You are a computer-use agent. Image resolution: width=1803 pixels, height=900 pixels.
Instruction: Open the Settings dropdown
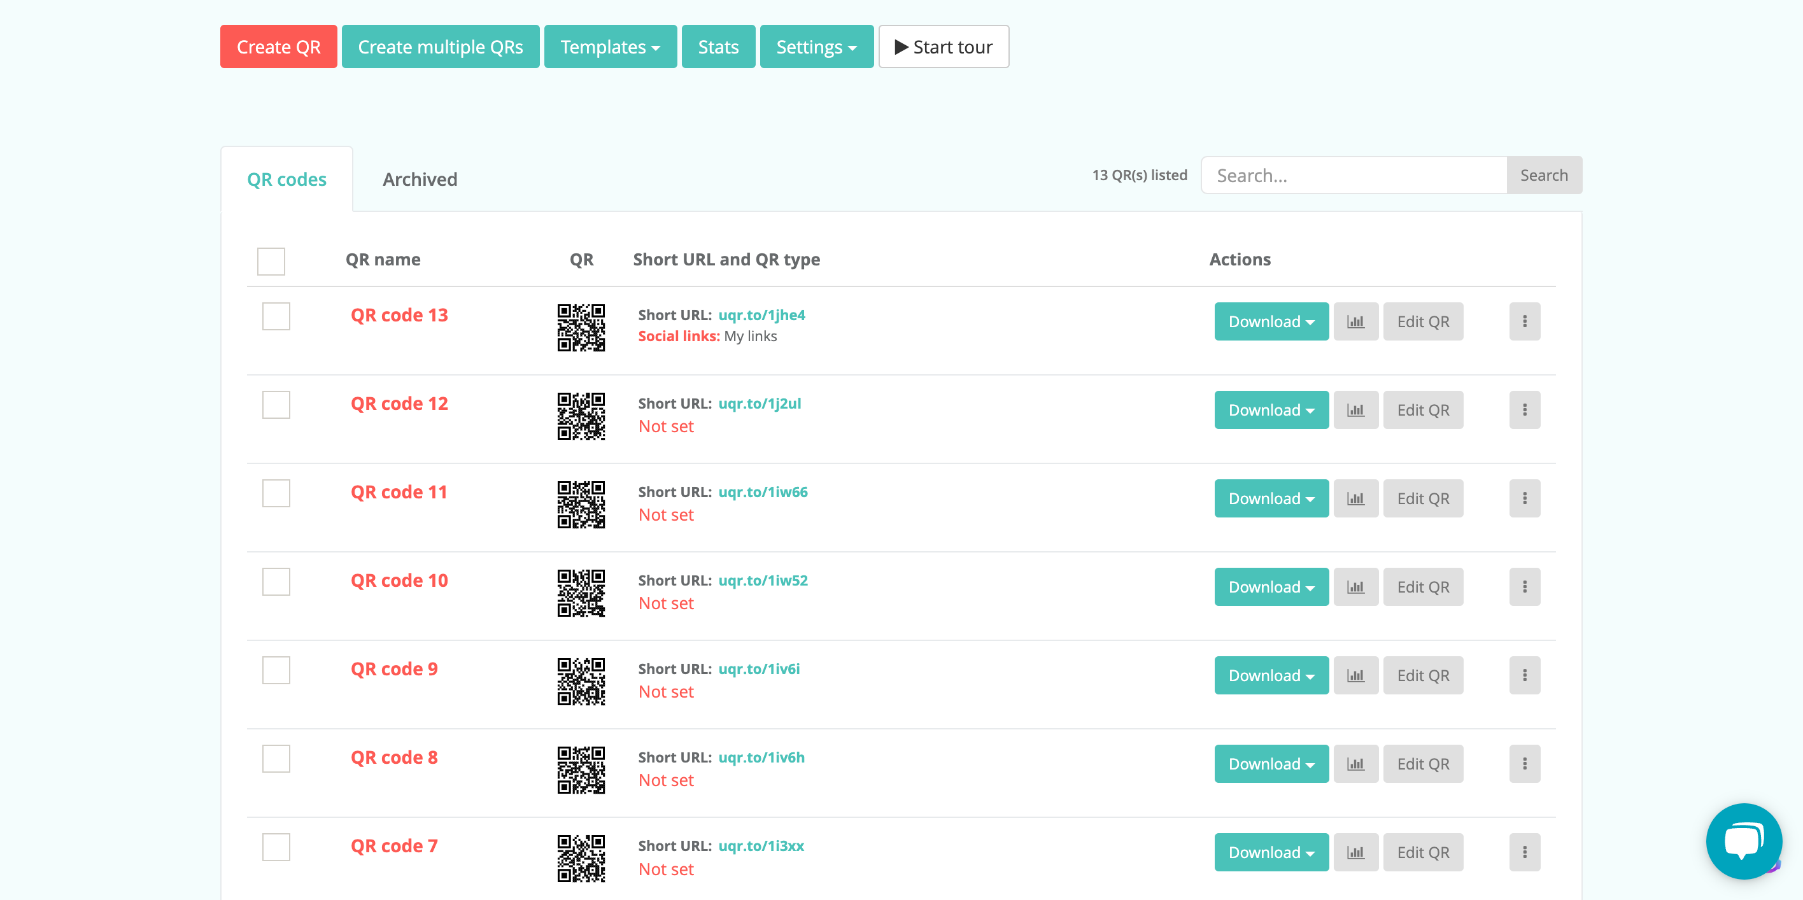[816, 46]
